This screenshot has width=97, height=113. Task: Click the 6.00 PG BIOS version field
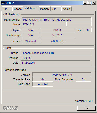(x=55, y=58)
